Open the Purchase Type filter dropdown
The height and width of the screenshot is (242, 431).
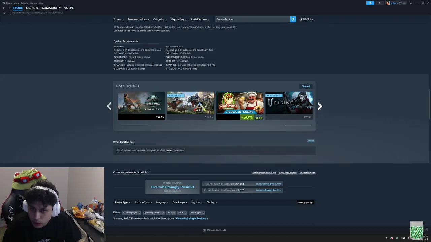[143, 202]
